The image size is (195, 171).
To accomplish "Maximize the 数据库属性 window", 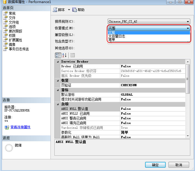I will [x=180, y=2].
